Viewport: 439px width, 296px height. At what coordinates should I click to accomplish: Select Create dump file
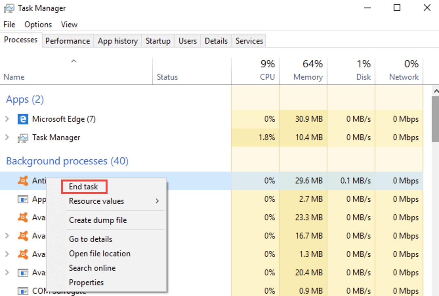pos(98,220)
